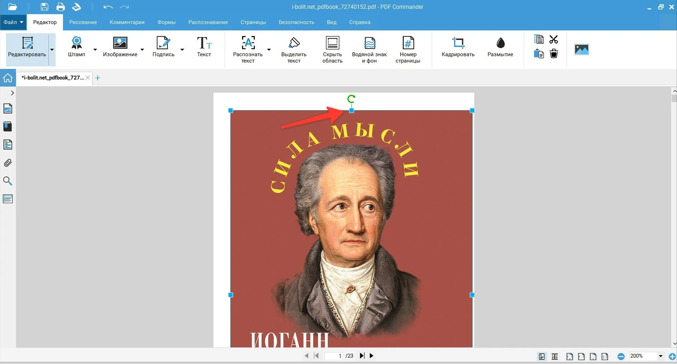Click the Blur (Размытие) droplet icon
677x364 pixels.
point(500,43)
